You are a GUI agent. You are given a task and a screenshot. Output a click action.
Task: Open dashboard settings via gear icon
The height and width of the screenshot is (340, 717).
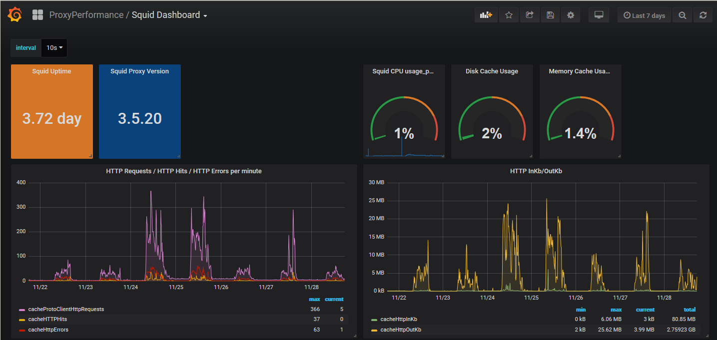point(570,15)
